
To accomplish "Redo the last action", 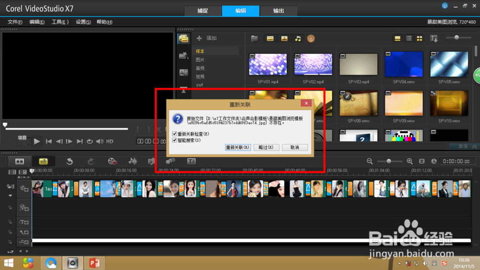I will pyautogui.click(x=91, y=162).
